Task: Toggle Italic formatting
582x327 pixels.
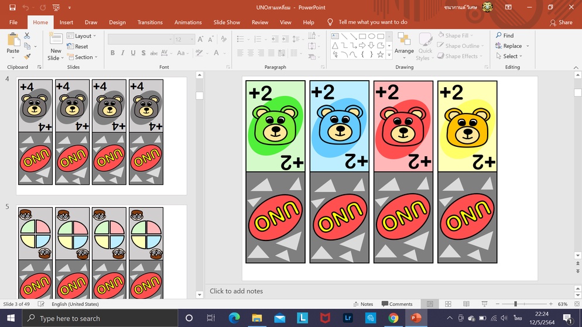Action: pyautogui.click(x=123, y=53)
